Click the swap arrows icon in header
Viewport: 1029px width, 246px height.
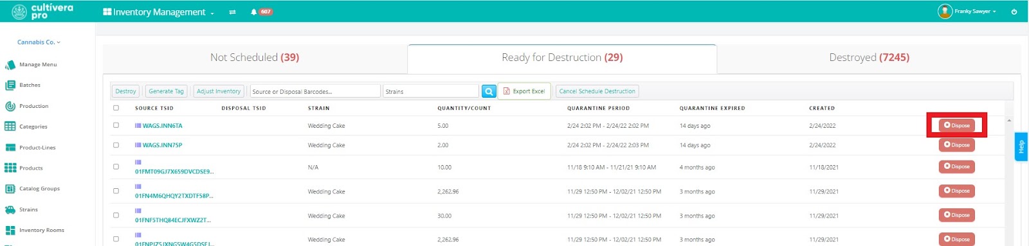pos(232,12)
